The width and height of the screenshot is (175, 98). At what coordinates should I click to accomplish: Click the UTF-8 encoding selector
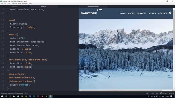click(x=152, y=93)
